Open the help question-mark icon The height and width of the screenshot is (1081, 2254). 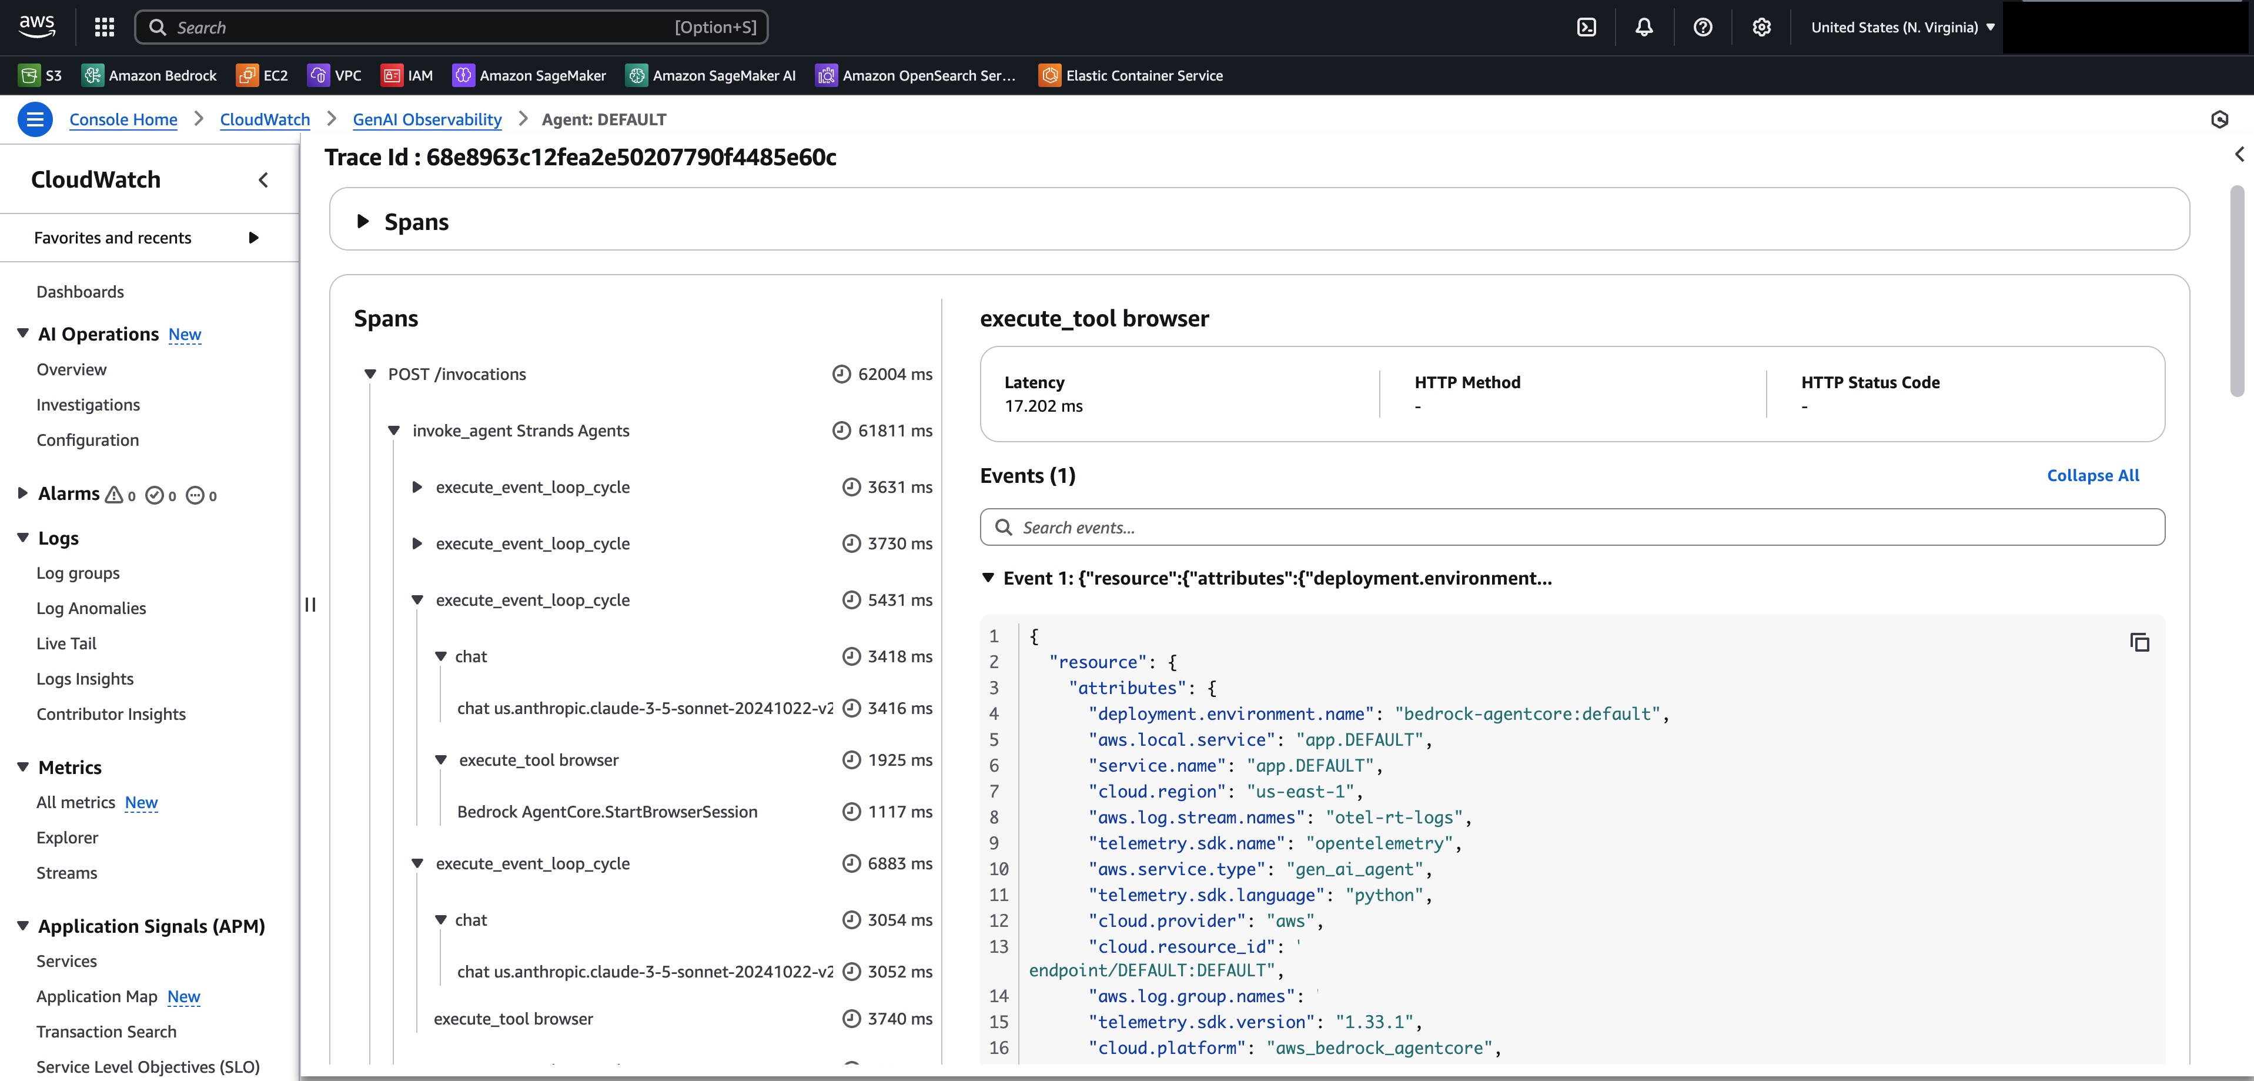point(1703,27)
